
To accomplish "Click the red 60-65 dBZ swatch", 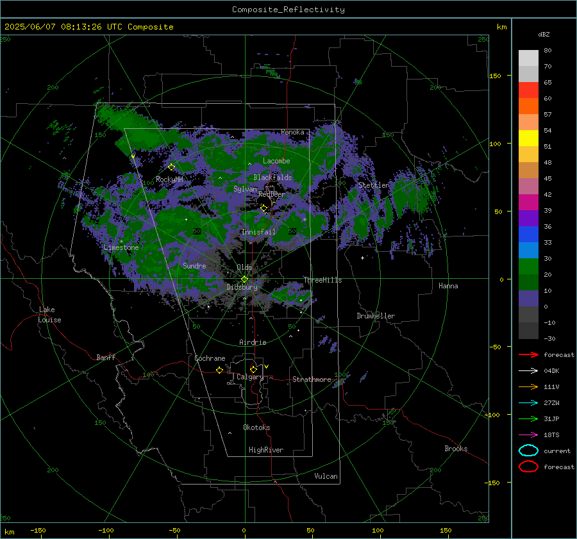I will (x=528, y=90).
